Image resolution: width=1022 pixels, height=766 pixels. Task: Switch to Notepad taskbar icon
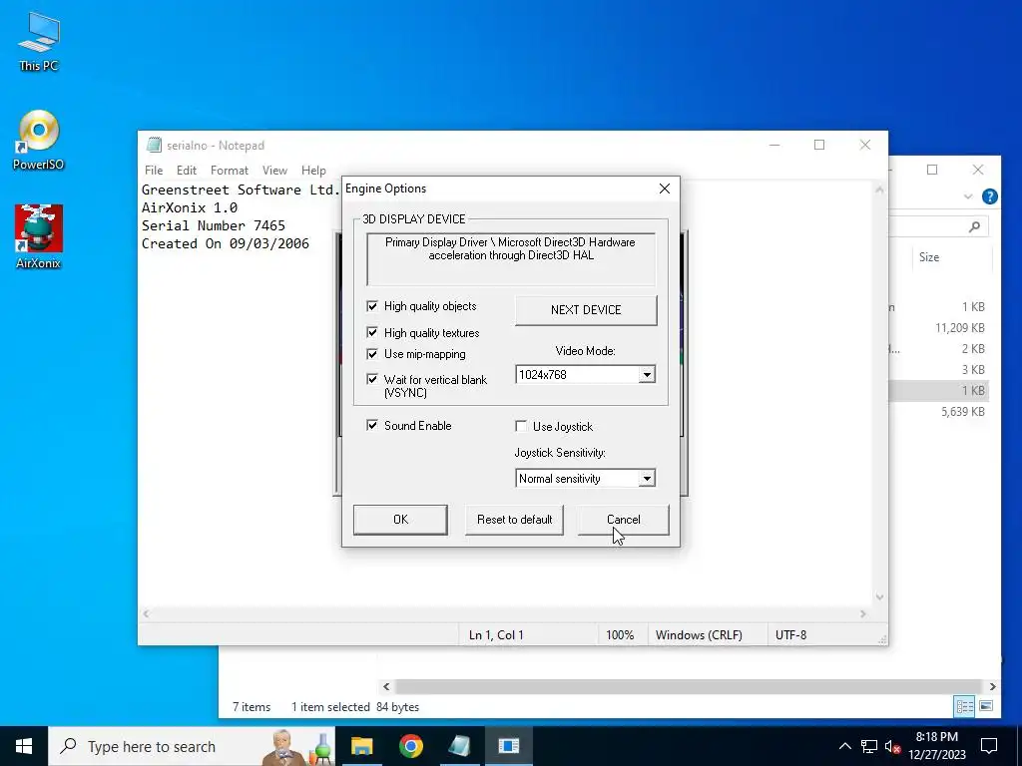click(459, 746)
